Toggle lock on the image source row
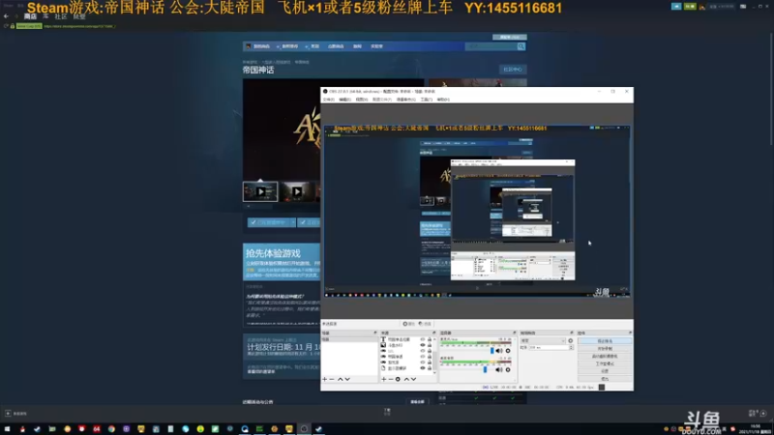 [x=430, y=345]
